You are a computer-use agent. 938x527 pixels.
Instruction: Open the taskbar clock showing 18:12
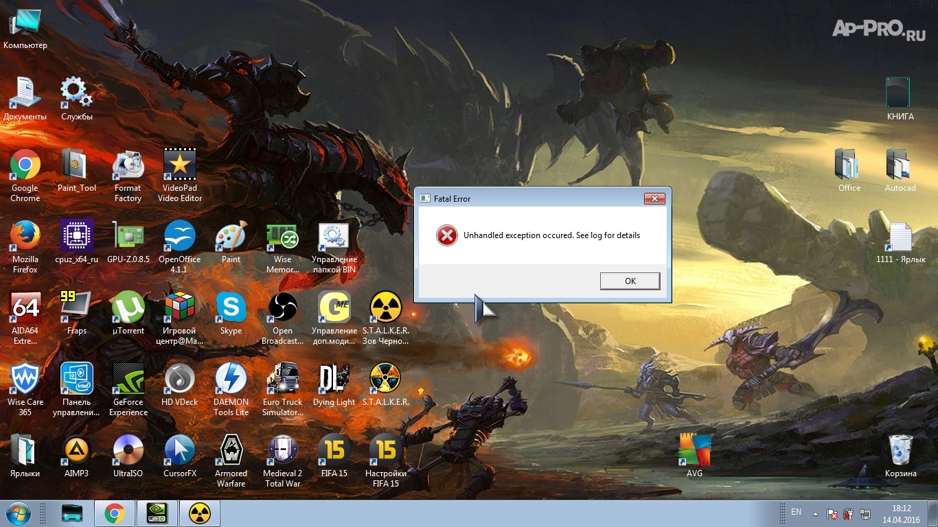click(x=901, y=514)
